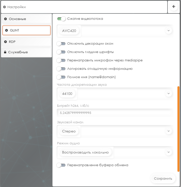Open the Режим аудио dropdown list
Screen dimensions: 181x187
tap(168, 152)
